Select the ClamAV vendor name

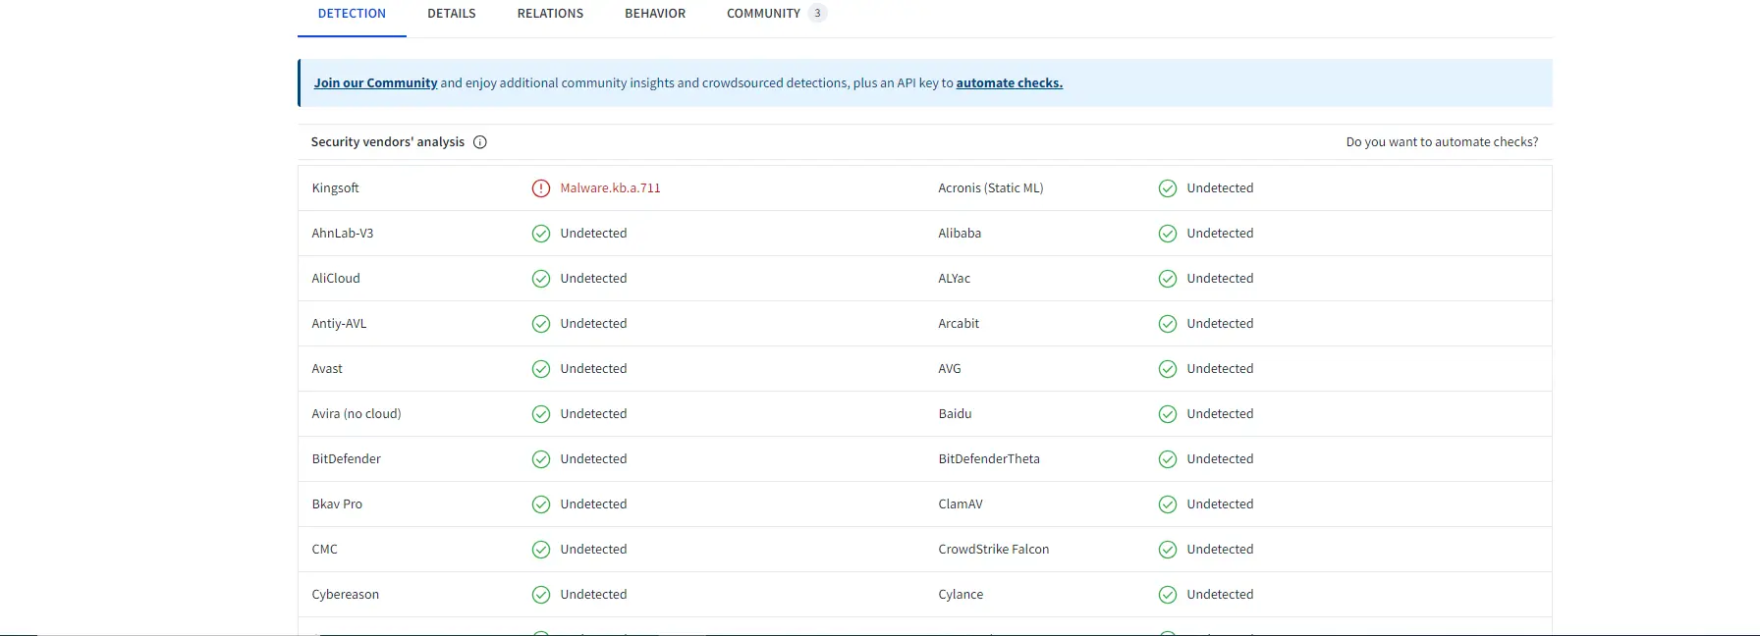961,504
